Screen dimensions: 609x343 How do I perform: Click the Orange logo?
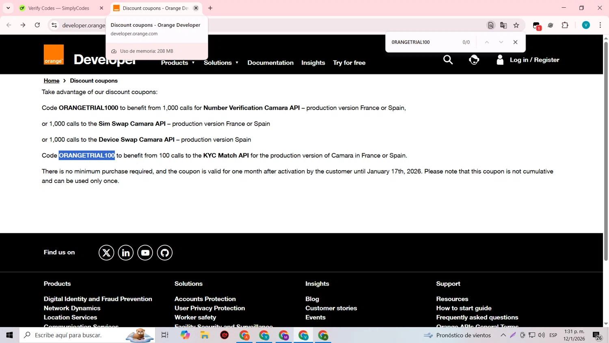(54, 54)
